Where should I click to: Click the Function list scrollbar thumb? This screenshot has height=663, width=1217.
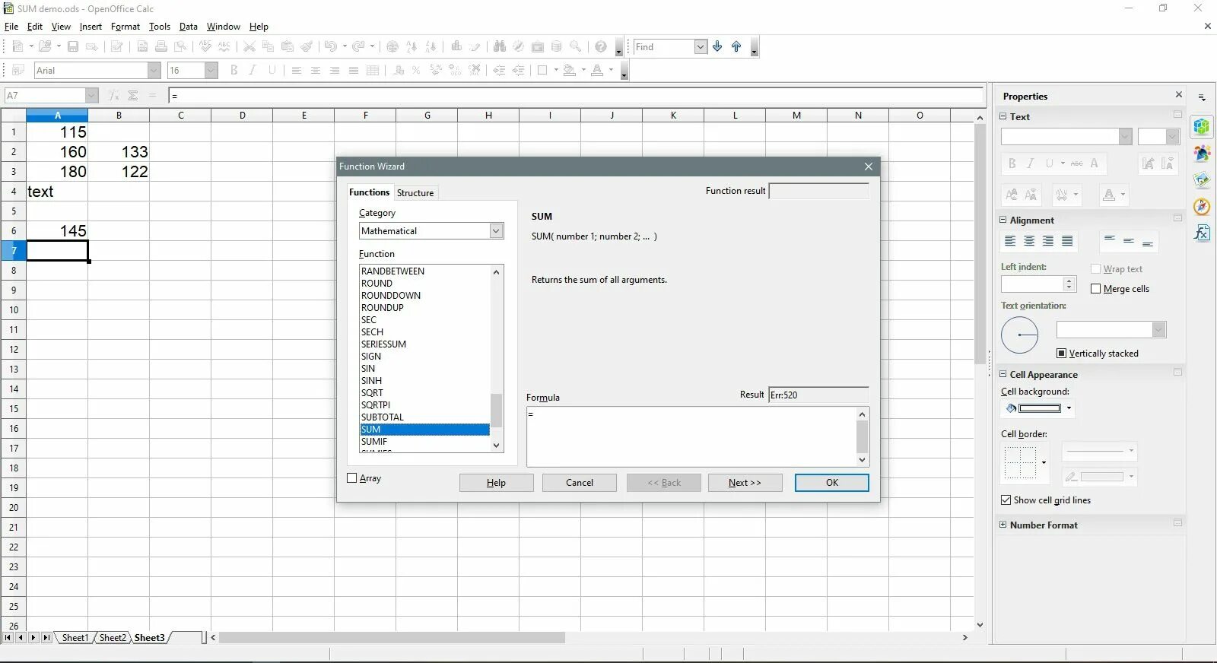coord(497,411)
